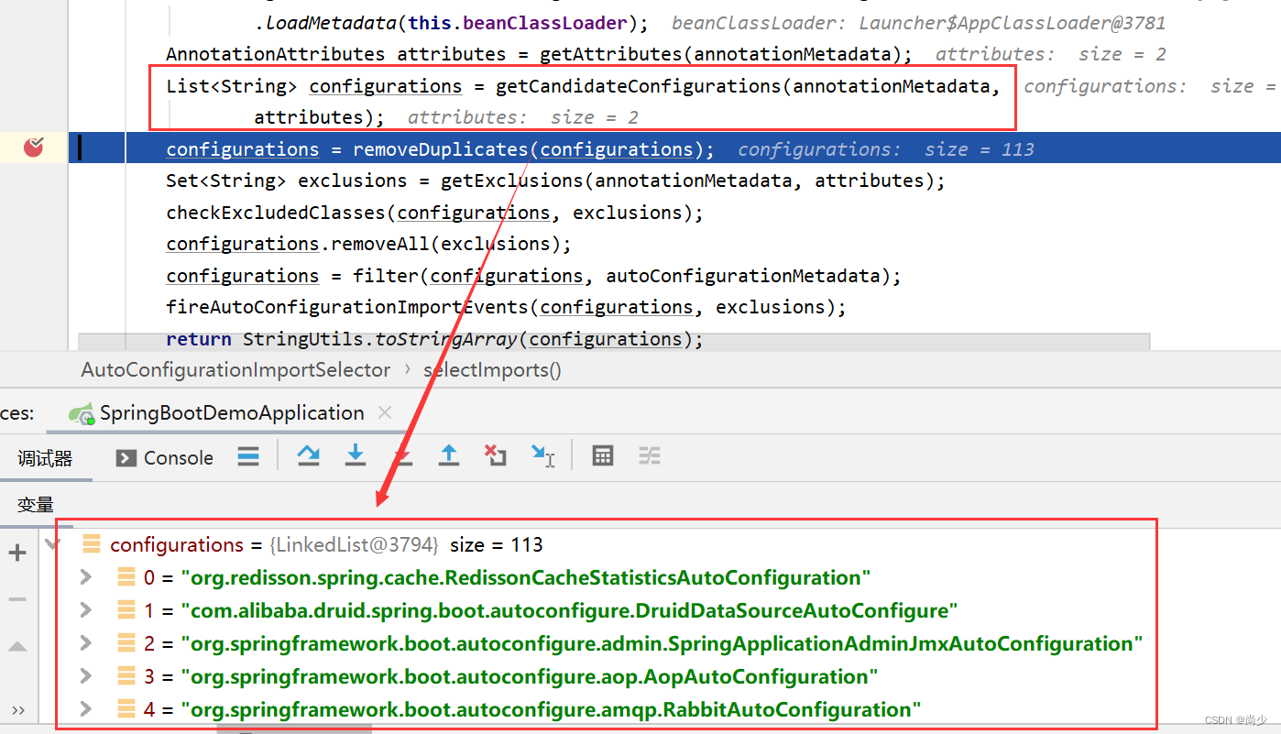Select value SpringApplicationAdminJmxAutoConfiguration string

coord(662,643)
